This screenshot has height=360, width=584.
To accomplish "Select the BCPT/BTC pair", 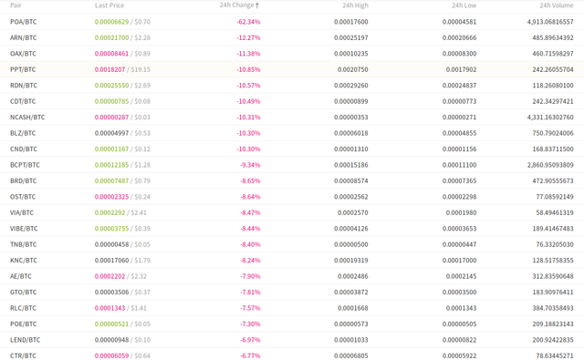I will (25, 165).
